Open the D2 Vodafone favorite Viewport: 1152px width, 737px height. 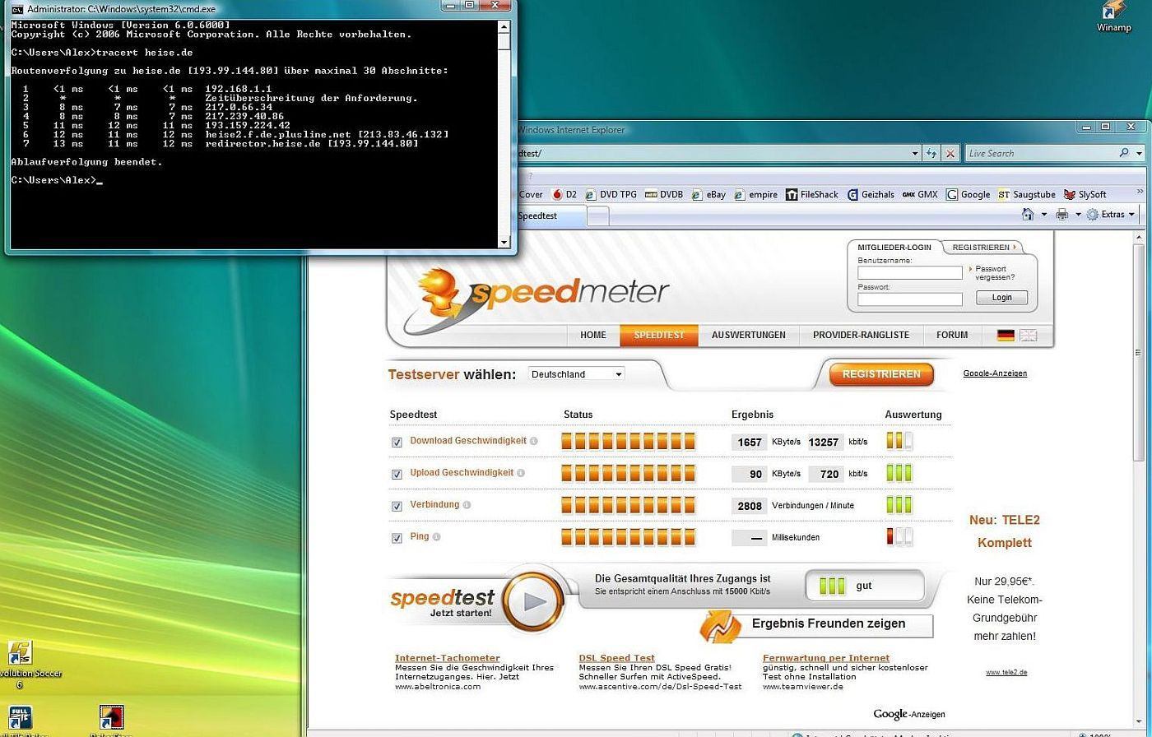[564, 194]
